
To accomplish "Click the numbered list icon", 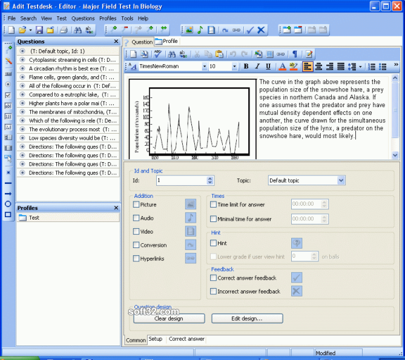I will [372, 67].
